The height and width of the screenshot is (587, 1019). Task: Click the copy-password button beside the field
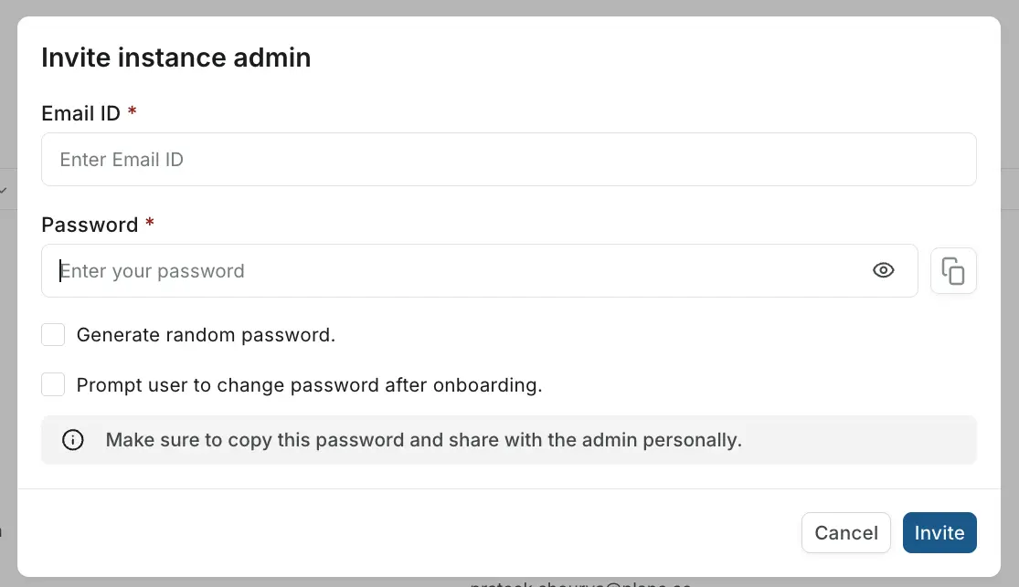pyautogui.click(x=953, y=270)
